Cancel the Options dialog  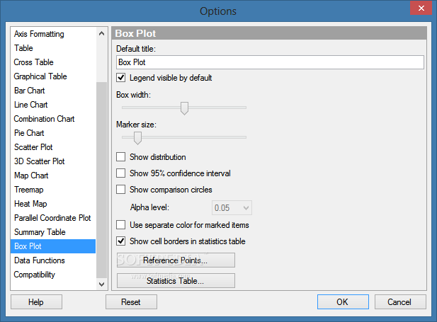[400, 302]
